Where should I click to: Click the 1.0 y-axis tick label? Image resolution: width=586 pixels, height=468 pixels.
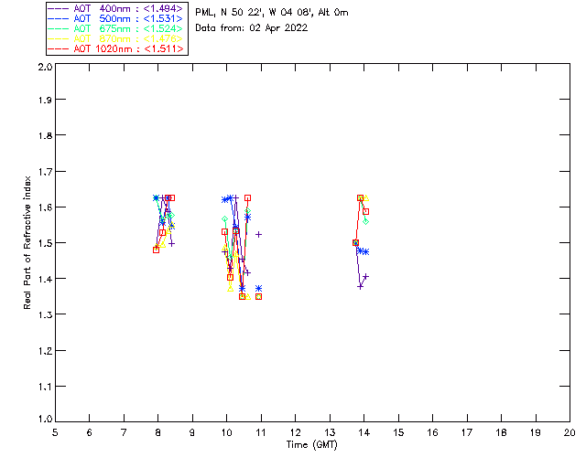coord(45,419)
